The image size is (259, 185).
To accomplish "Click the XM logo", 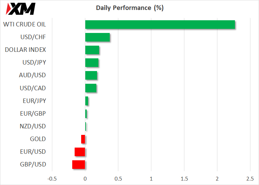I will [x=22, y=9].
